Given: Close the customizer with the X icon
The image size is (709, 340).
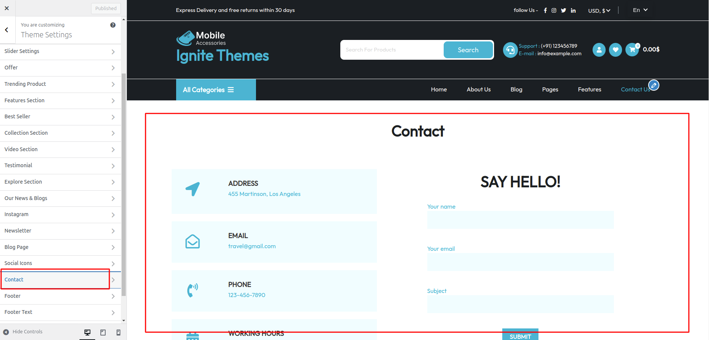Looking at the screenshot, I should tap(7, 8).
